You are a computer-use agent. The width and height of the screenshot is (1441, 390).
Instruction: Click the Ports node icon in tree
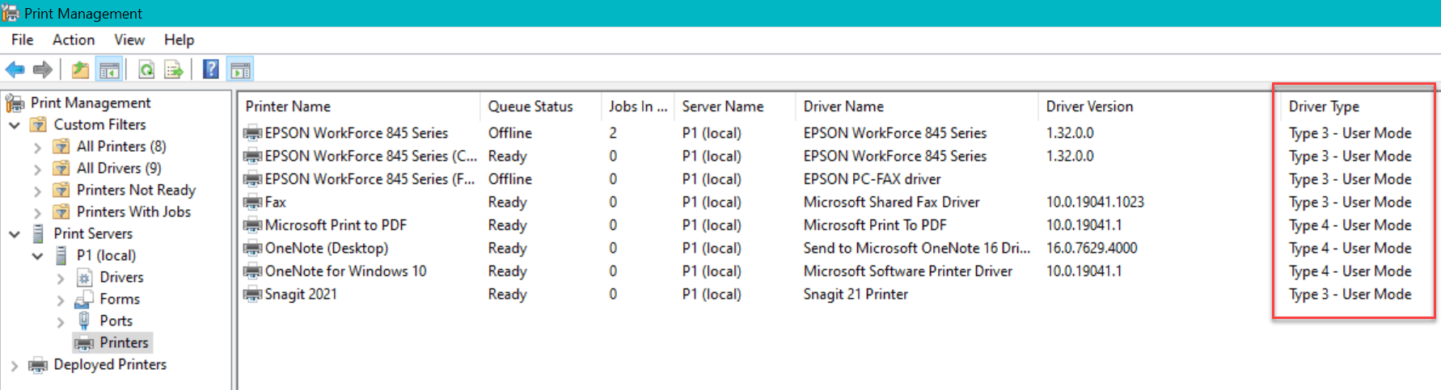[84, 321]
